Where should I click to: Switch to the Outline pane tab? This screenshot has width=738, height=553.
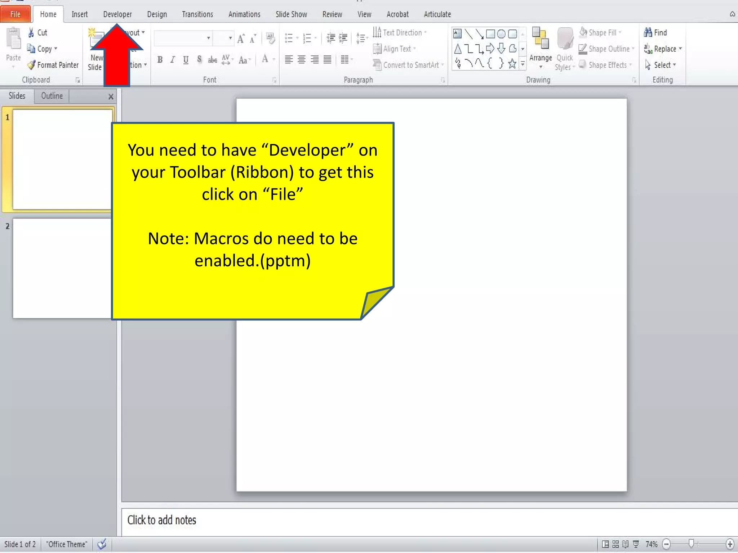(52, 96)
